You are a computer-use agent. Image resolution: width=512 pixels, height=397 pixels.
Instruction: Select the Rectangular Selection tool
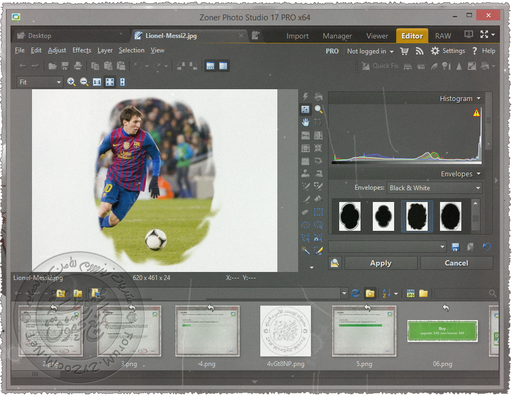(318, 212)
